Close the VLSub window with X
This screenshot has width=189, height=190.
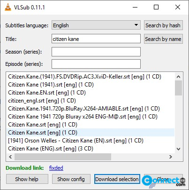[x=178, y=7]
